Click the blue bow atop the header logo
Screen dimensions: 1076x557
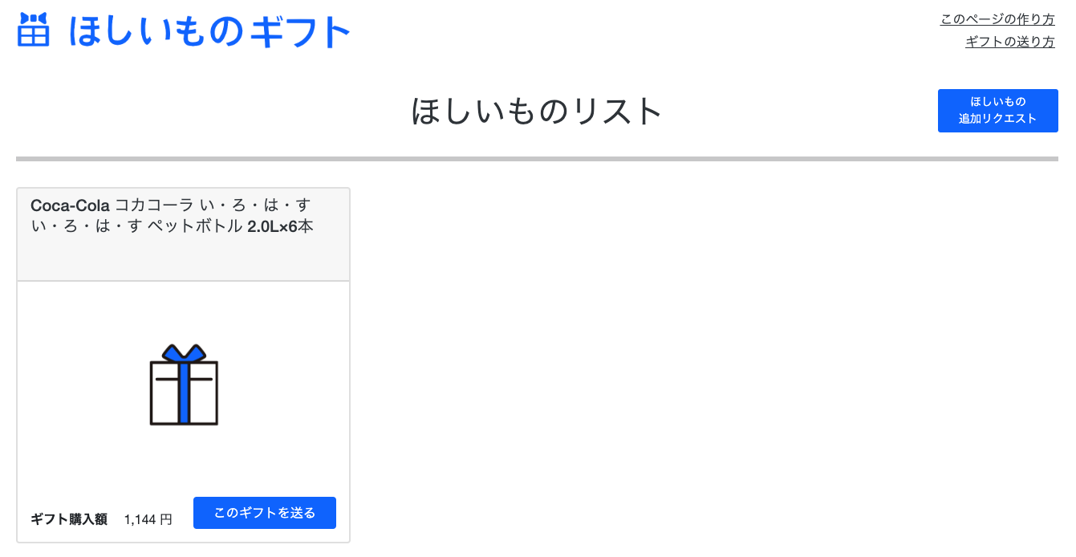(x=34, y=18)
